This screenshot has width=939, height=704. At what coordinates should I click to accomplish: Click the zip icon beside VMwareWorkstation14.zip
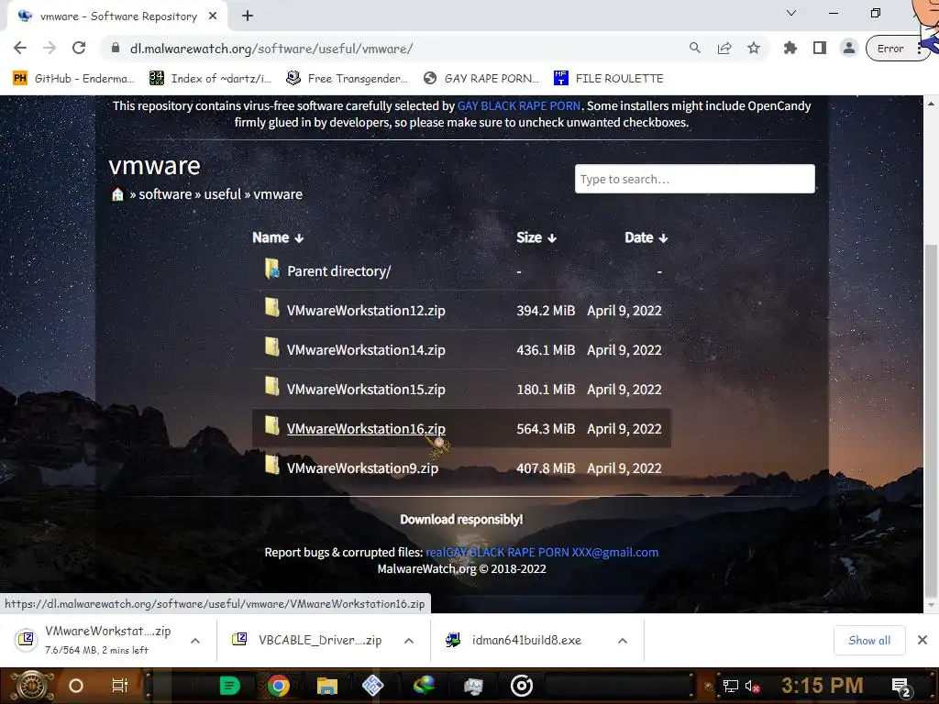click(x=272, y=347)
